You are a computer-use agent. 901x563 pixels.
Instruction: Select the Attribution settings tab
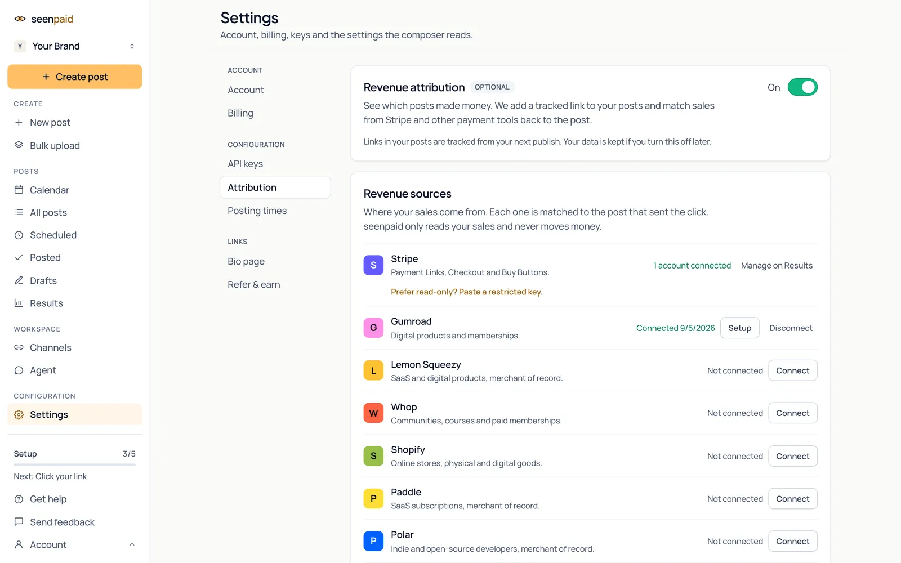(x=275, y=187)
